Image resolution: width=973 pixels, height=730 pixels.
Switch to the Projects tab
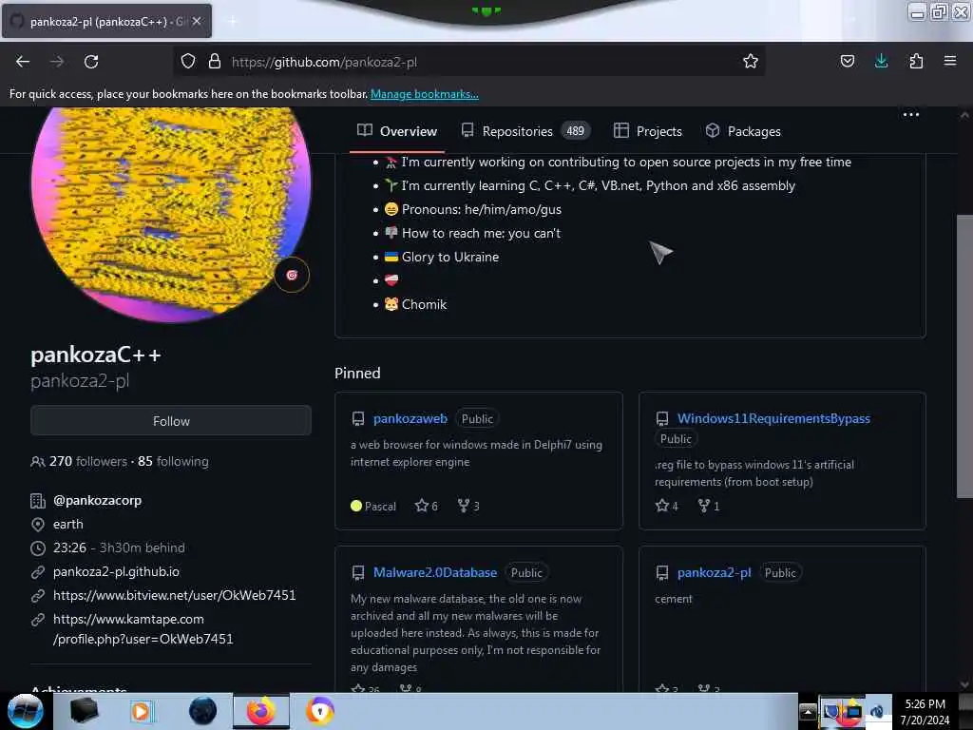point(648,131)
